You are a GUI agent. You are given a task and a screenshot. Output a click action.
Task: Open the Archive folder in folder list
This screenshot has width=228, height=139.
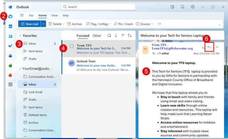pyautogui.click(x=38, y=123)
